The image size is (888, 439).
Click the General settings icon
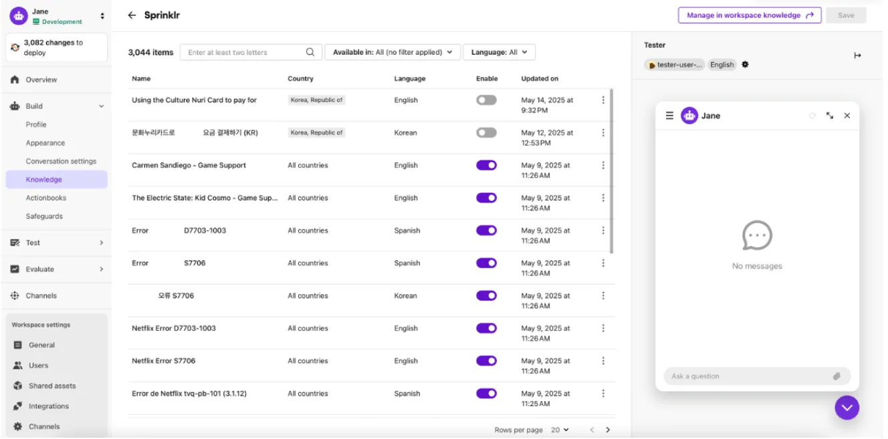coord(18,345)
